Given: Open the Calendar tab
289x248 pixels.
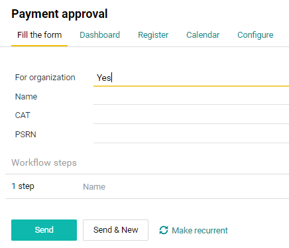Looking at the screenshot, I should tap(203, 35).
